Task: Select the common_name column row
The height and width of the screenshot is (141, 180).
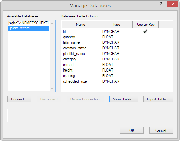Action: click(117, 48)
